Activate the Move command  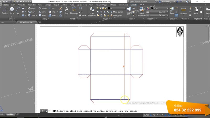coord(32,8)
